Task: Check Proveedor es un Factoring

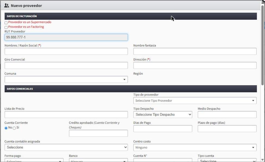Action: tap(6, 27)
